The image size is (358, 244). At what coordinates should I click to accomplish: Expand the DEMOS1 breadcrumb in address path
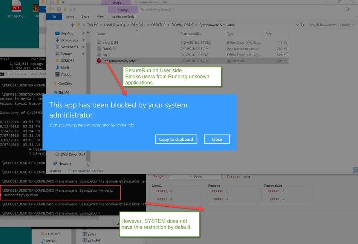tap(148, 25)
